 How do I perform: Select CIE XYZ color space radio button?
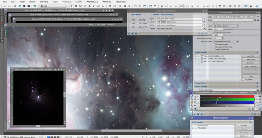click(138, 20)
